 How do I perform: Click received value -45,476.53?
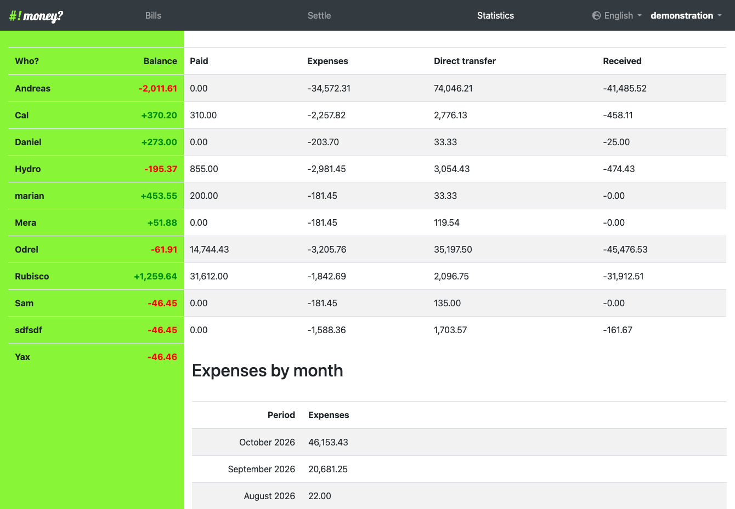(625, 249)
